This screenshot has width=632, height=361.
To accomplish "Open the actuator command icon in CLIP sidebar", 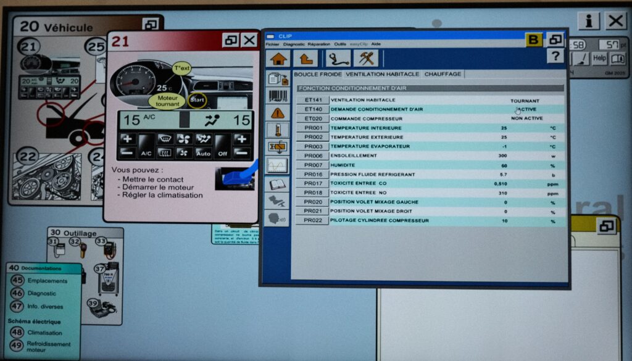I will click(x=278, y=148).
